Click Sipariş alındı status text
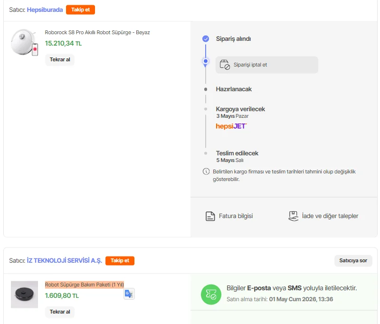The height and width of the screenshot is (324, 380). pyautogui.click(x=233, y=39)
